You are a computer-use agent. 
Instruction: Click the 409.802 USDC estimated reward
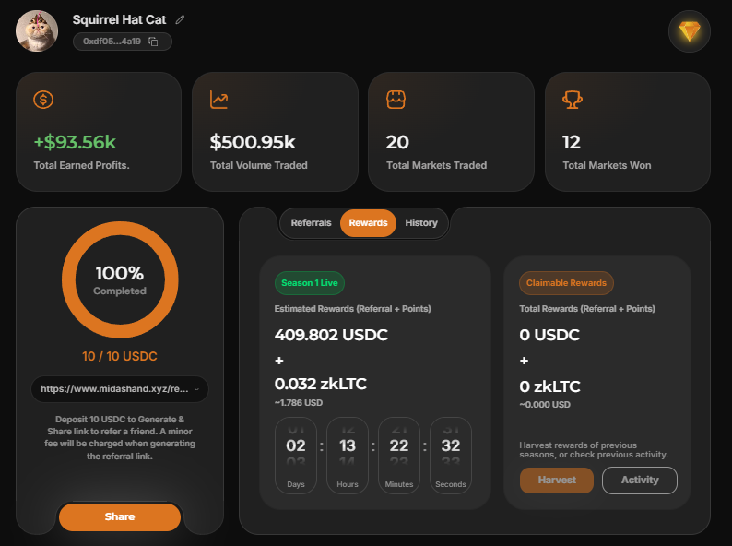(x=331, y=335)
